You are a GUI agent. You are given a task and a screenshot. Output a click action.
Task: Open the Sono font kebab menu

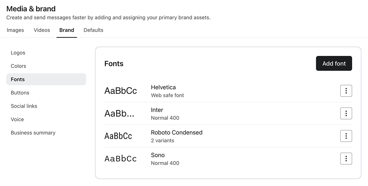tap(346, 159)
